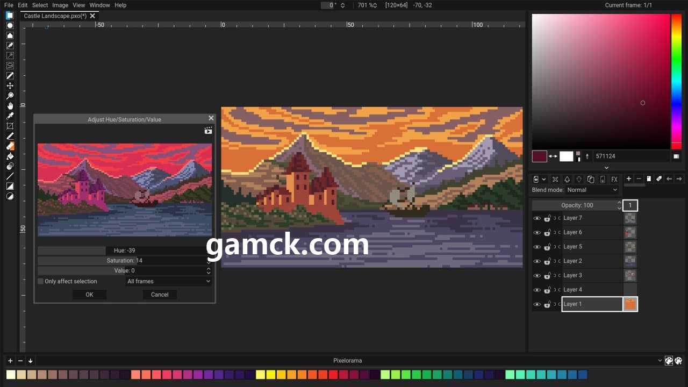Open the Blend mode Normal dropdown
Screen dimensions: 688x387
(x=592, y=190)
